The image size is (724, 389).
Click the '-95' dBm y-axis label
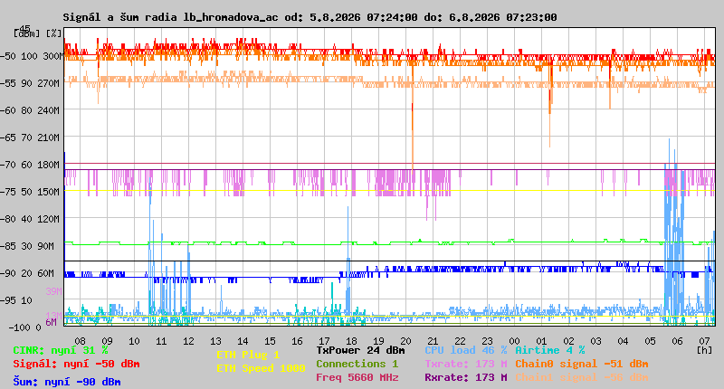pos(8,300)
